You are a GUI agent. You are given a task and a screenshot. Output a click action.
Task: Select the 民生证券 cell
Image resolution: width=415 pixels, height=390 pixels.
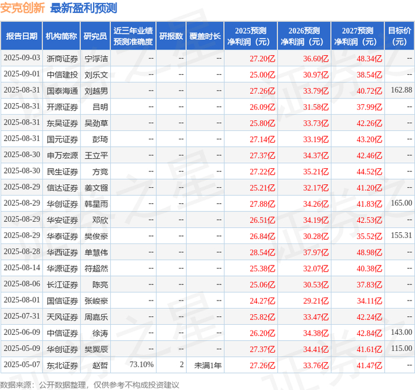(x=62, y=171)
